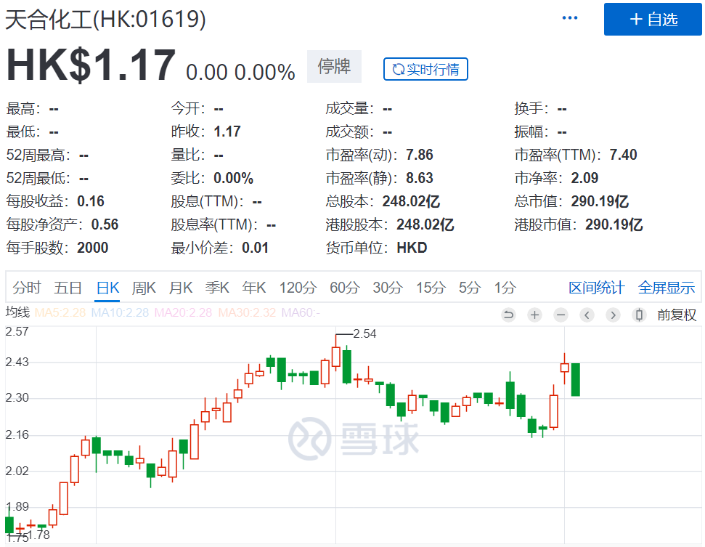Open 区间统计 link
The width and height of the screenshot is (705, 547).
597,288
